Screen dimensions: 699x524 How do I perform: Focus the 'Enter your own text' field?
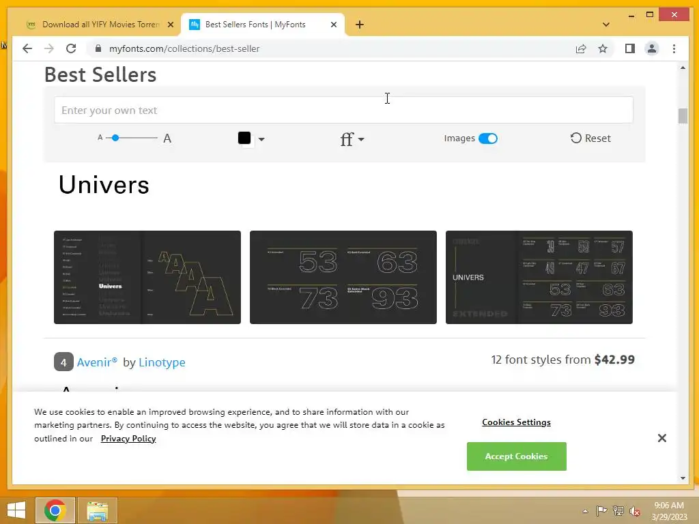343,110
